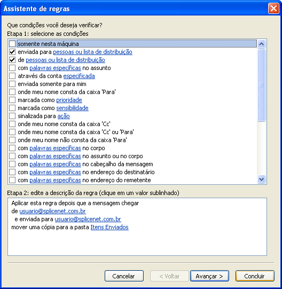Close the Assistente de regras dialog
Image resolution: width=282 pixels, height=289 pixels.
click(273, 9)
